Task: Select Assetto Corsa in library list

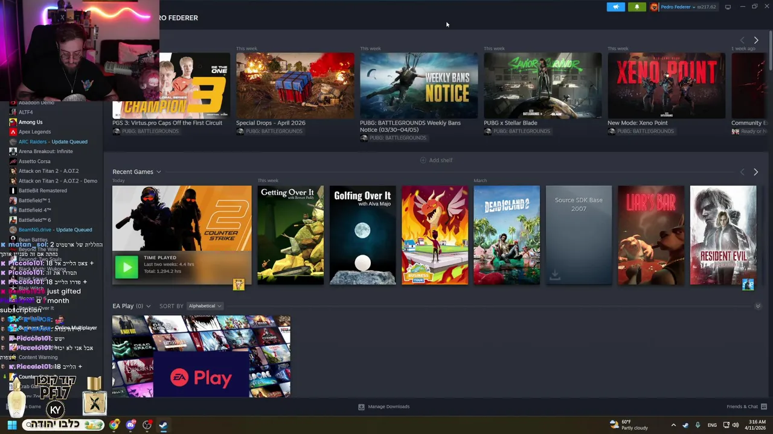Action: pos(34,162)
